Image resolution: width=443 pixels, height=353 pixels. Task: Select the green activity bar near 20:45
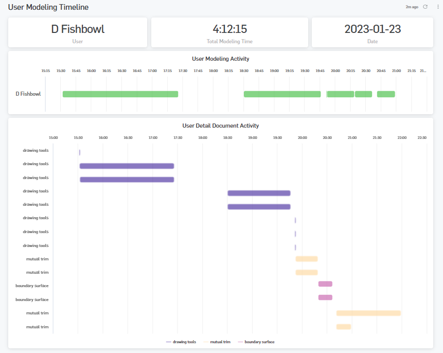386,94
